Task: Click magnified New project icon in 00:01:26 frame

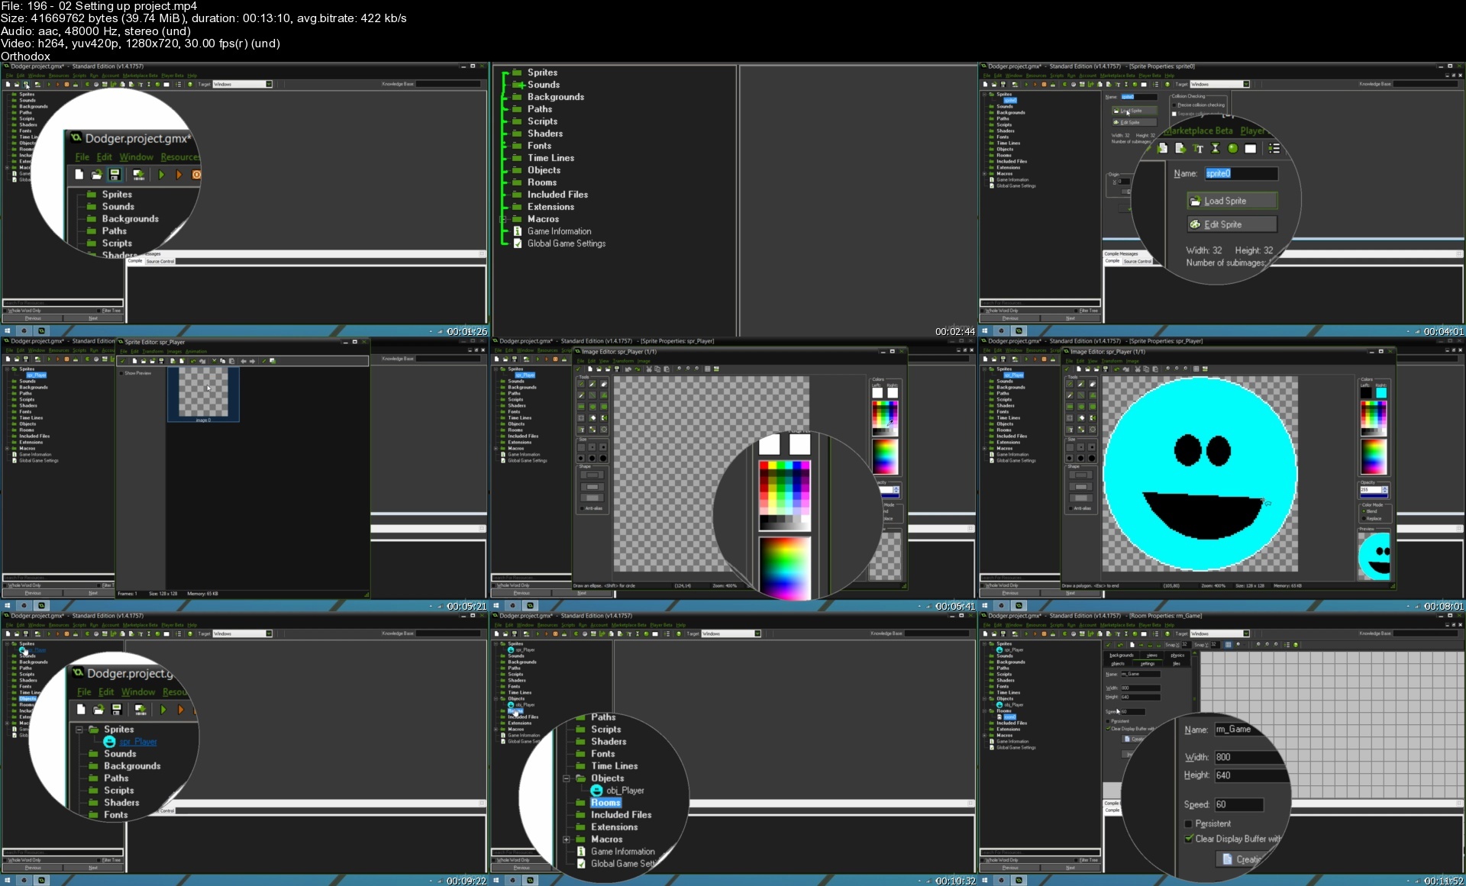Action: [79, 175]
